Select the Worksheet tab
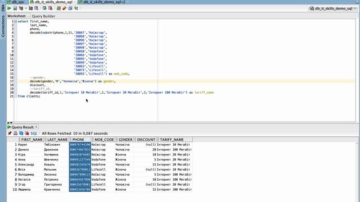360x202 pixels. pyautogui.click(x=16, y=16)
